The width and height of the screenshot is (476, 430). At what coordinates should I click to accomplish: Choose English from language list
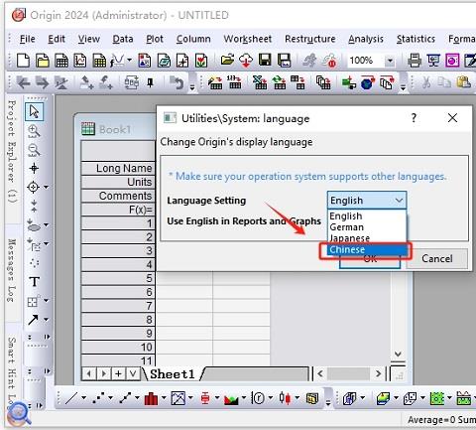[366, 216]
